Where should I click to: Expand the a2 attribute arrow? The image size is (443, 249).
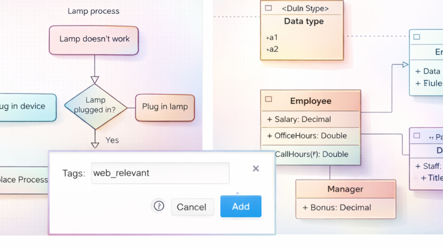pyautogui.click(x=268, y=49)
